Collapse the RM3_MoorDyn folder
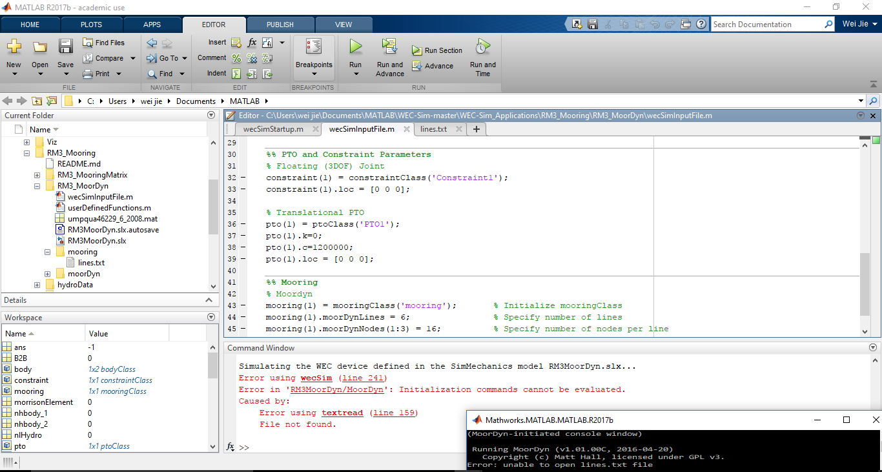This screenshot has height=472, width=882. coord(37,186)
